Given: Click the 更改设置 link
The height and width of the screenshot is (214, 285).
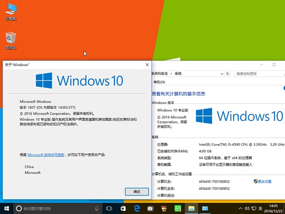Looking at the screenshot, I should coord(265,181).
